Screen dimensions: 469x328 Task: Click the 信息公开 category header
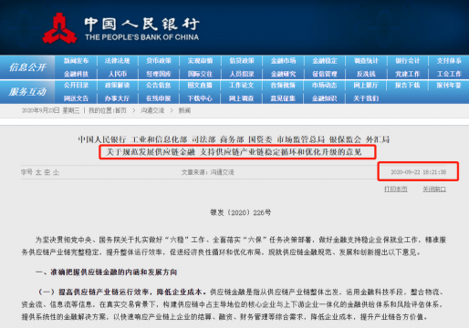click(x=27, y=67)
